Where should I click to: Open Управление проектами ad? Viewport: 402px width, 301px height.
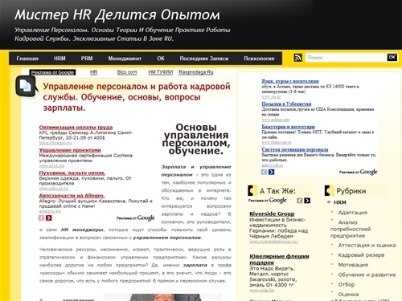[x=70, y=150]
